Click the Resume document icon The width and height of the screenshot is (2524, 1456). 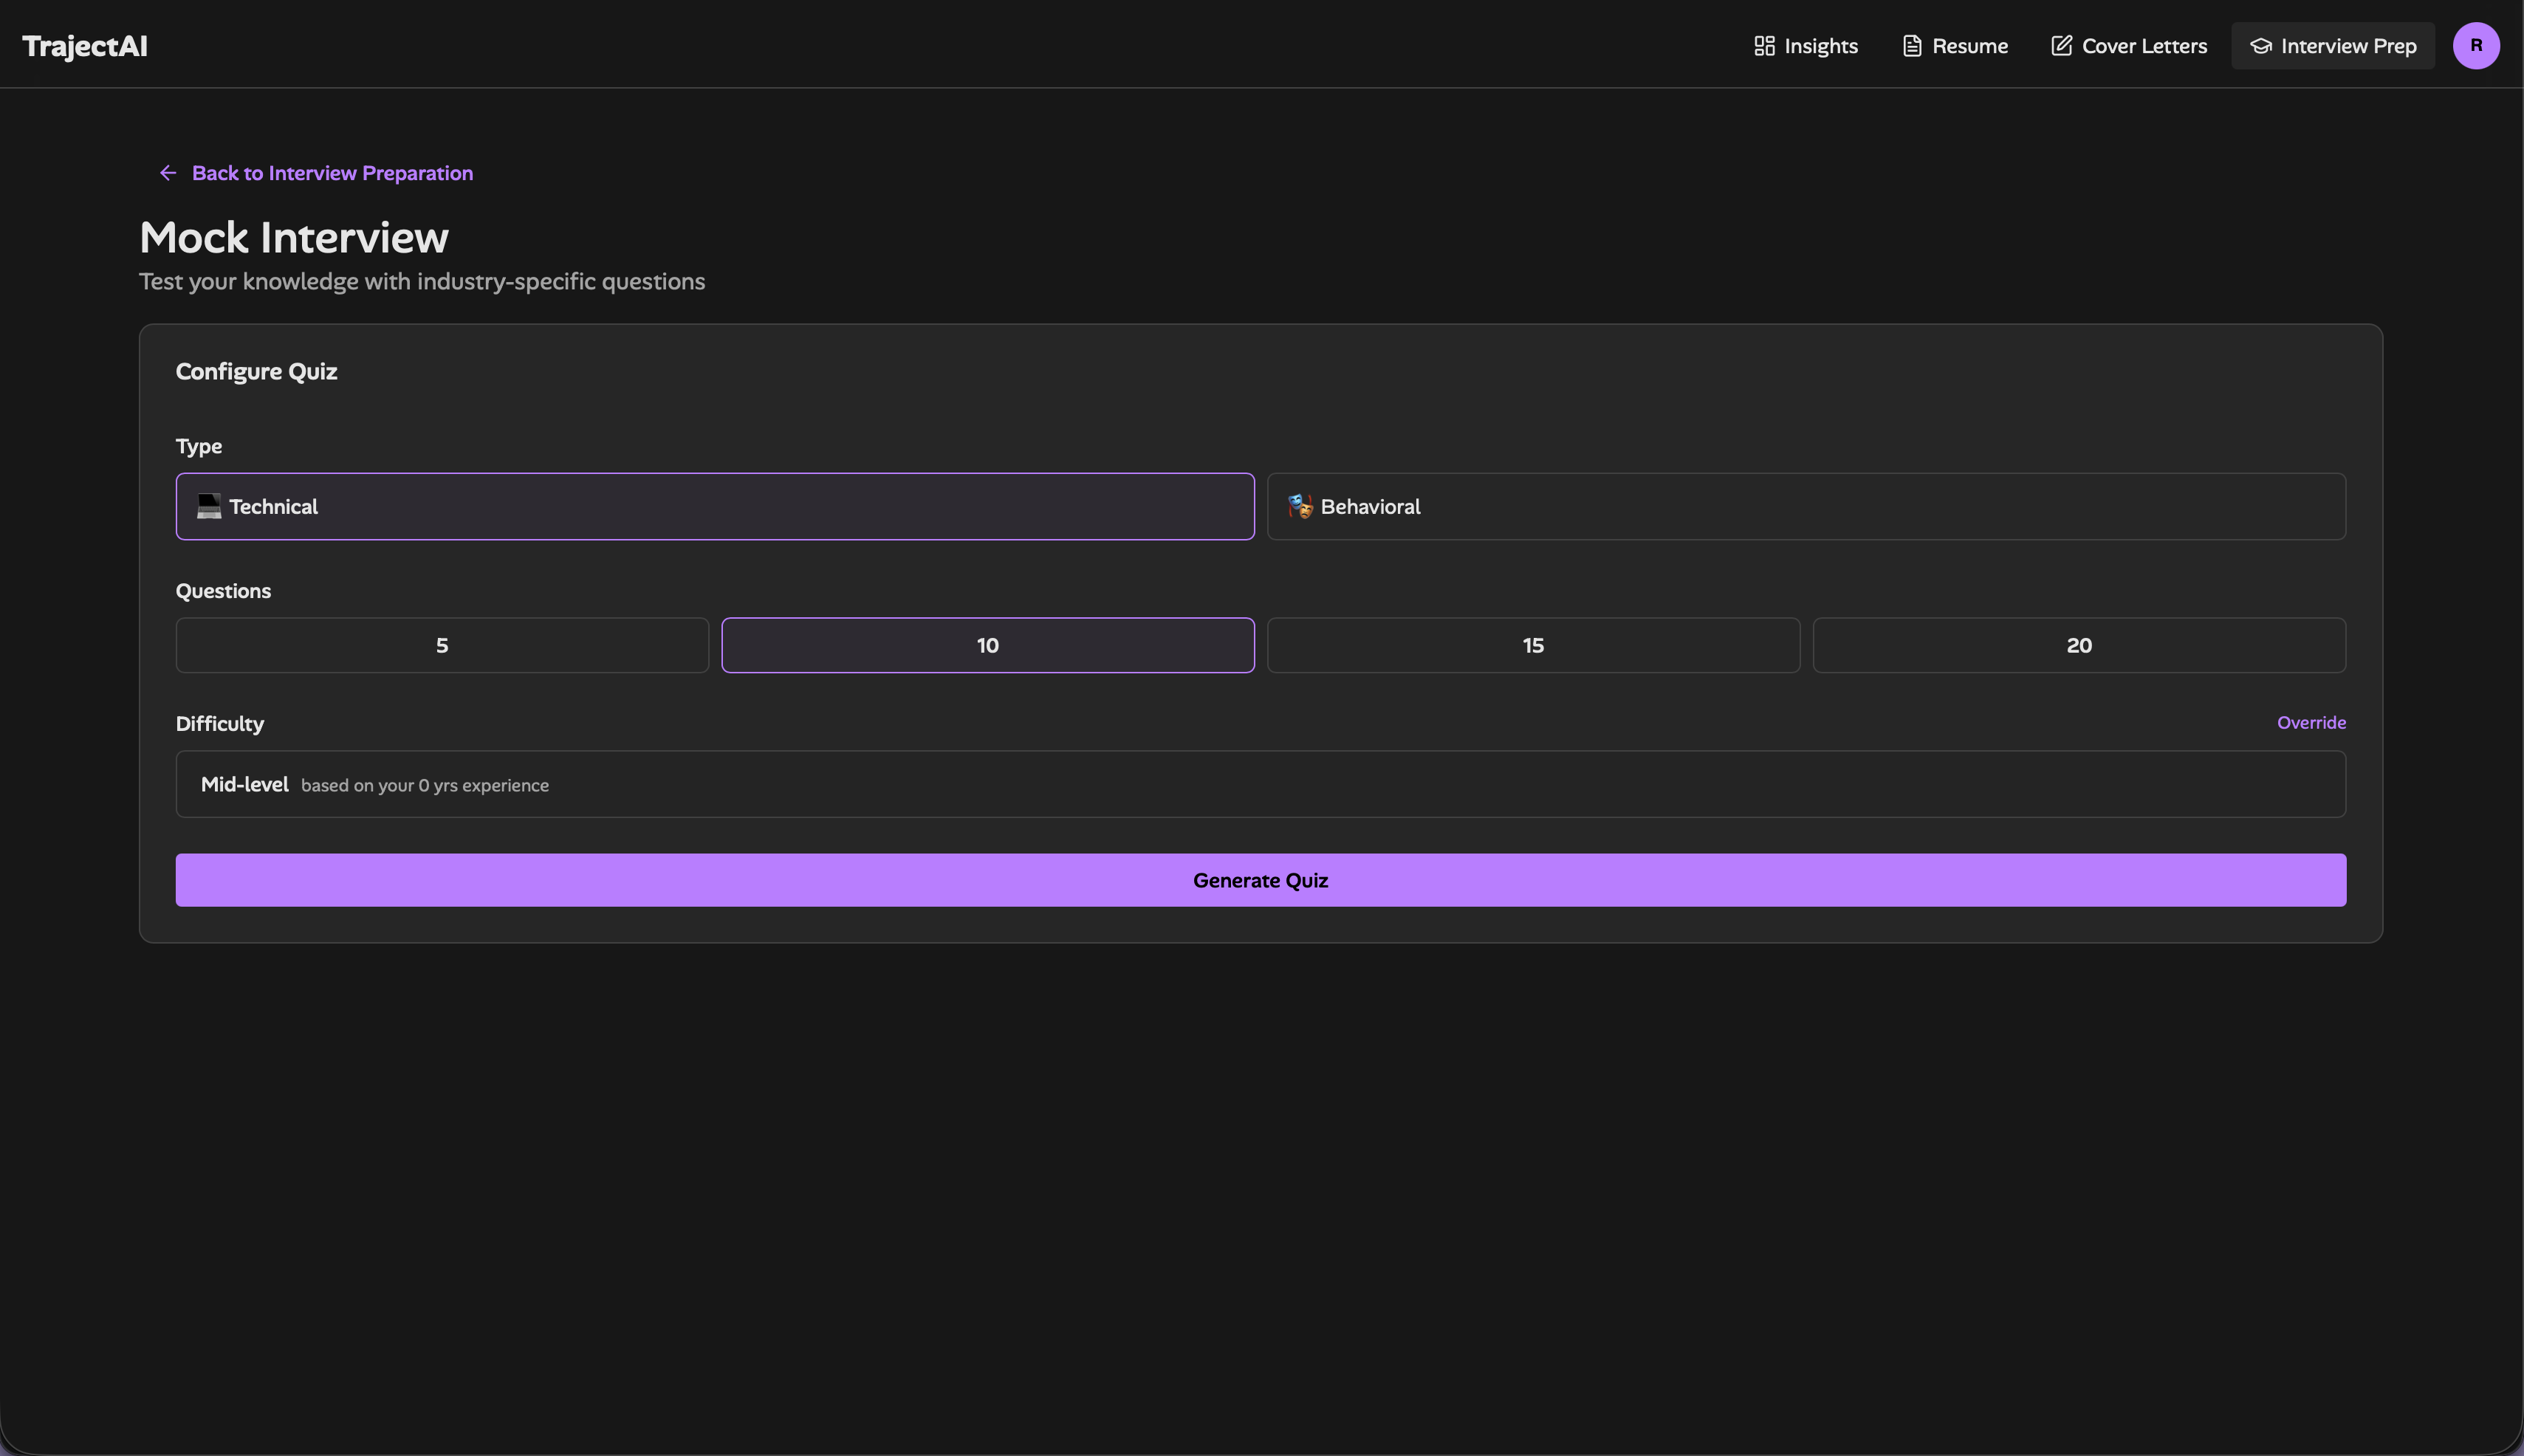click(x=1911, y=46)
